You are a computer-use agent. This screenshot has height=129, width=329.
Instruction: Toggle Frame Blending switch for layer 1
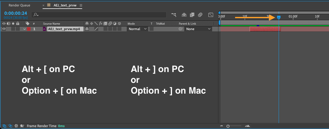point(106,29)
